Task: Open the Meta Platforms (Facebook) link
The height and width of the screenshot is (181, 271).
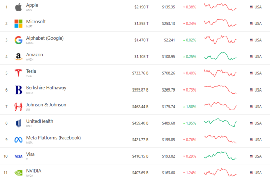Action: point(53,138)
